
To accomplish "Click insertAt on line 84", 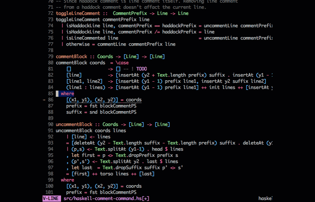I will 130,87.
